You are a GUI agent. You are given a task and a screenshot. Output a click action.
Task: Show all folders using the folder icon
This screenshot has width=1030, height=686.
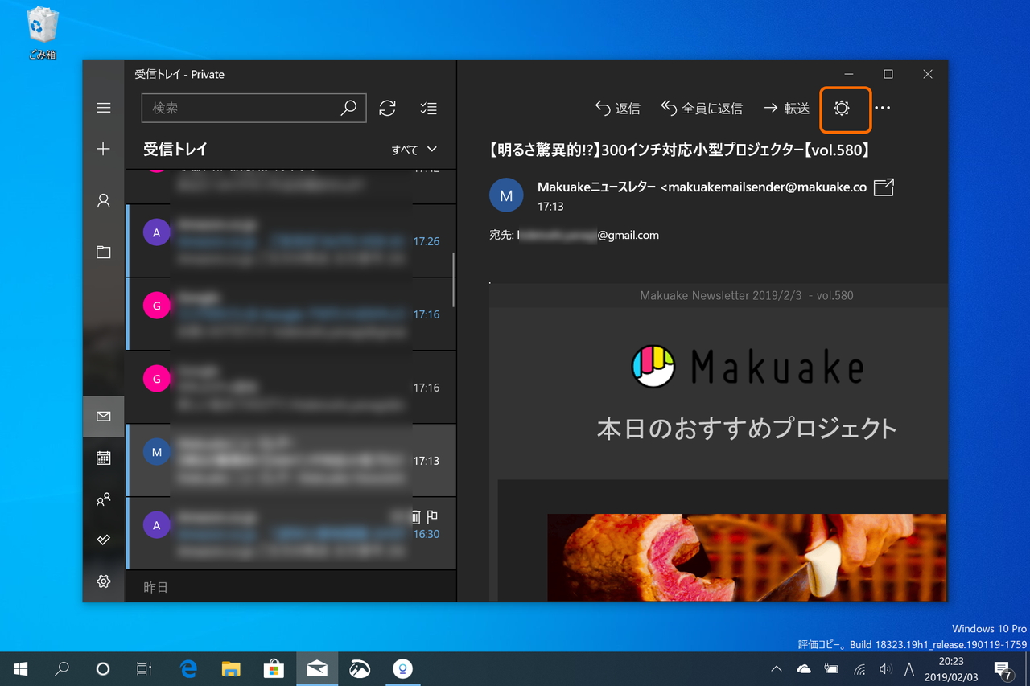click(103, 252)
